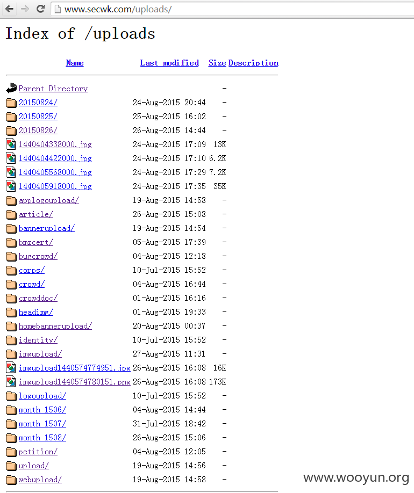
Task: Open the month_1507/ directory
Action: (x=42, y=424)
